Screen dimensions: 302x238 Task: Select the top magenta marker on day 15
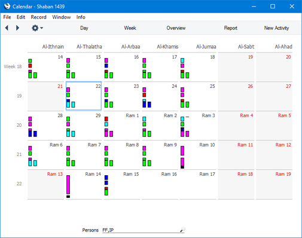pos(68,60)
